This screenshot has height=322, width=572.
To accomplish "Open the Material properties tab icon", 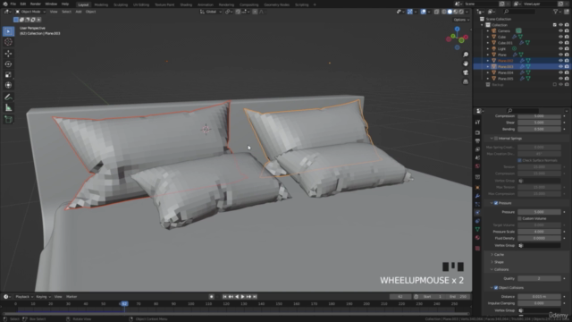I will (477, 238).
